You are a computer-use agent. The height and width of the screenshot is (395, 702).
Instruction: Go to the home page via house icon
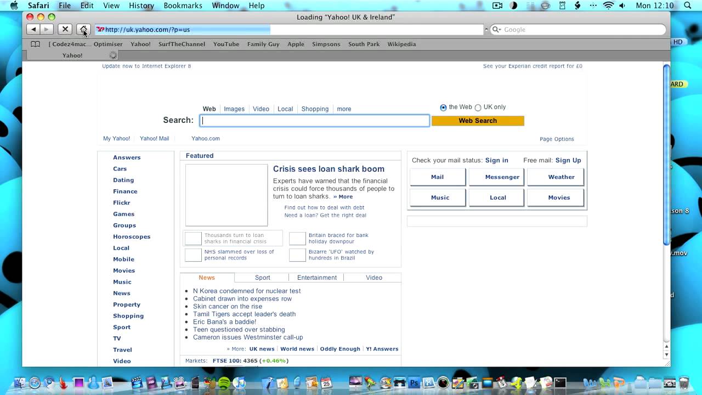[83, 30]
